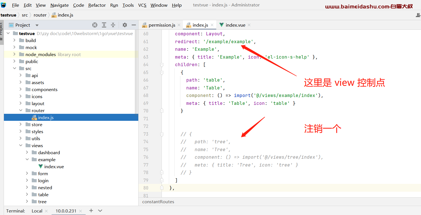421x215 pixels.
Task: Open the Refactor menu
Action: pyautogui.click(x=97, y=5)
